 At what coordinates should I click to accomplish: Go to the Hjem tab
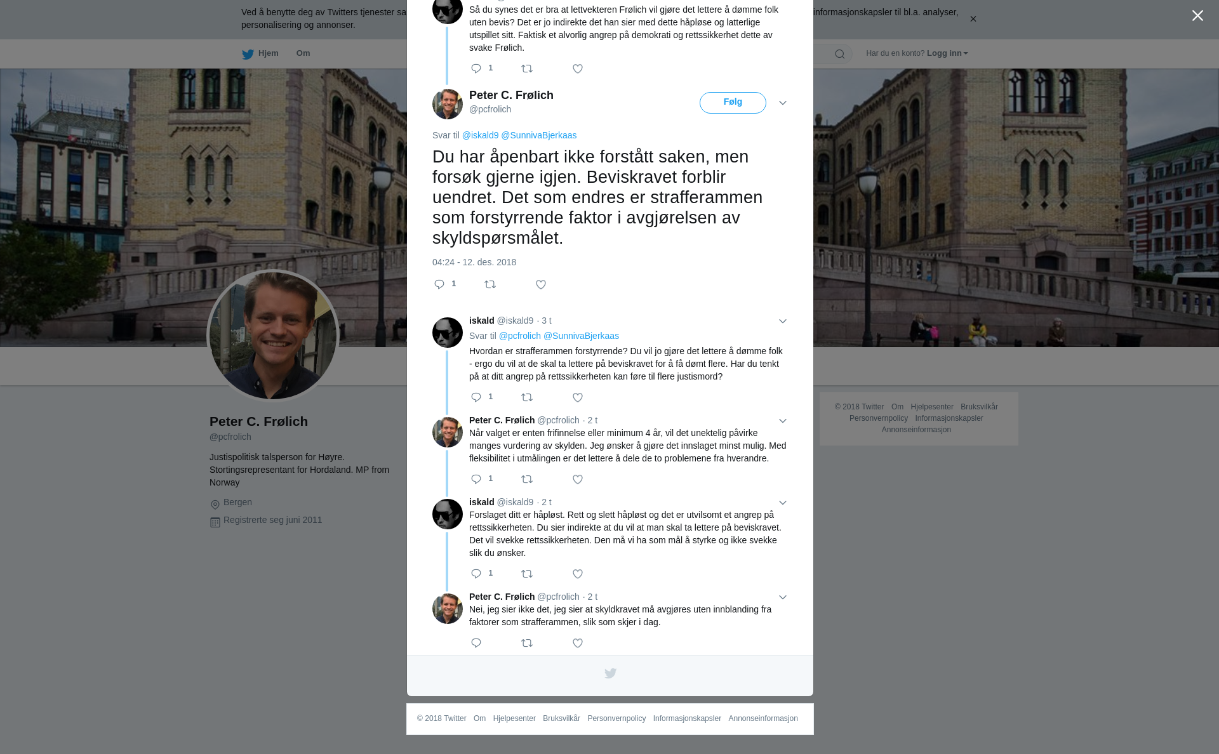tap(260, 54)
